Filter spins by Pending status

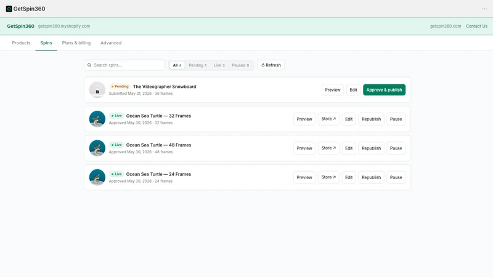[x=197, y=65]
